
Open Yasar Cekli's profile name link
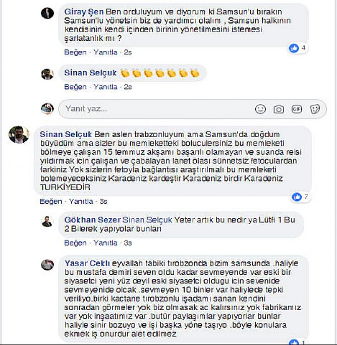coord(87,263)
